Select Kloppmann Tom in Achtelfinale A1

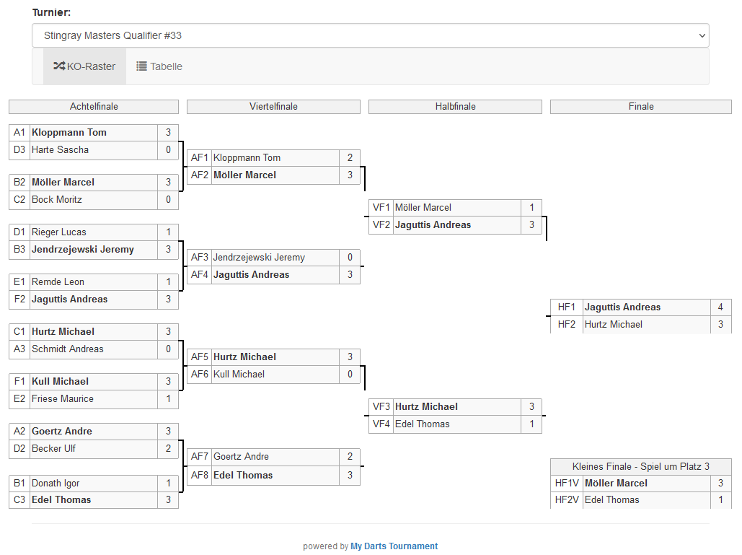pyautogui.click(x=69, y=133)
